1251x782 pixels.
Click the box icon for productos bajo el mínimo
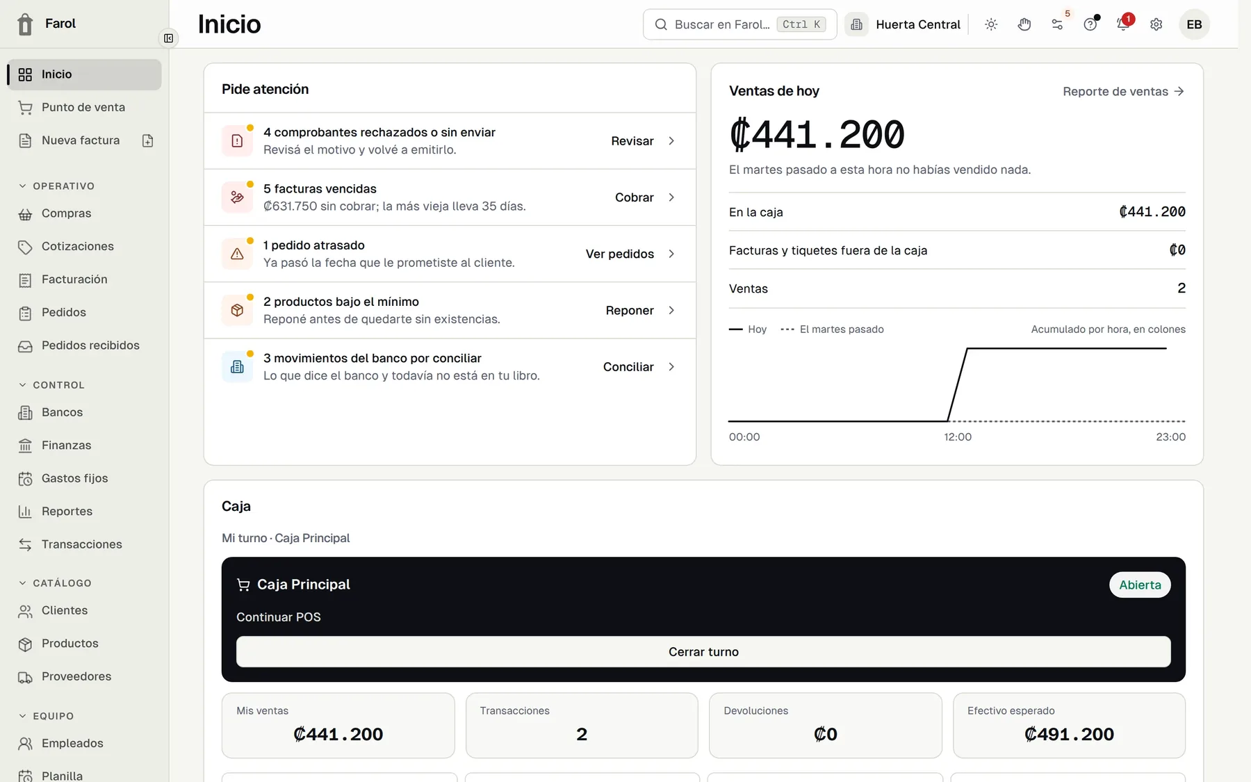point(237,310)
